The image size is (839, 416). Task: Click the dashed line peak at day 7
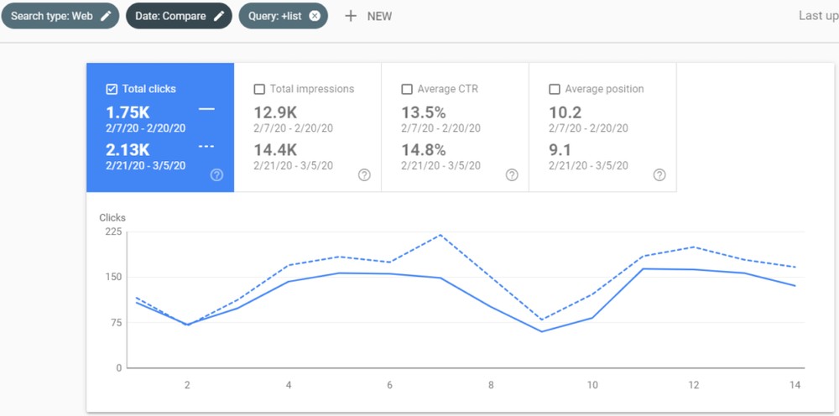tap(440, 235)
